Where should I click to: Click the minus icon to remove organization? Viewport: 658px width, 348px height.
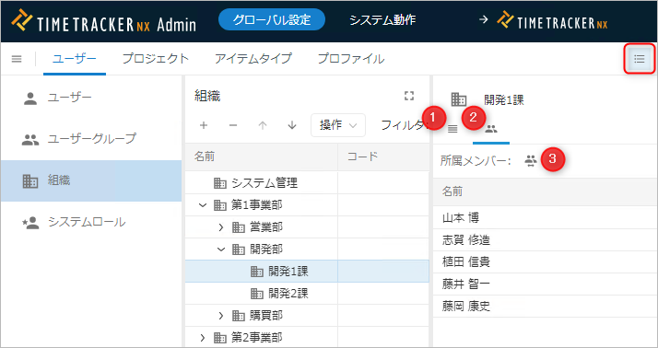(233, 125)
